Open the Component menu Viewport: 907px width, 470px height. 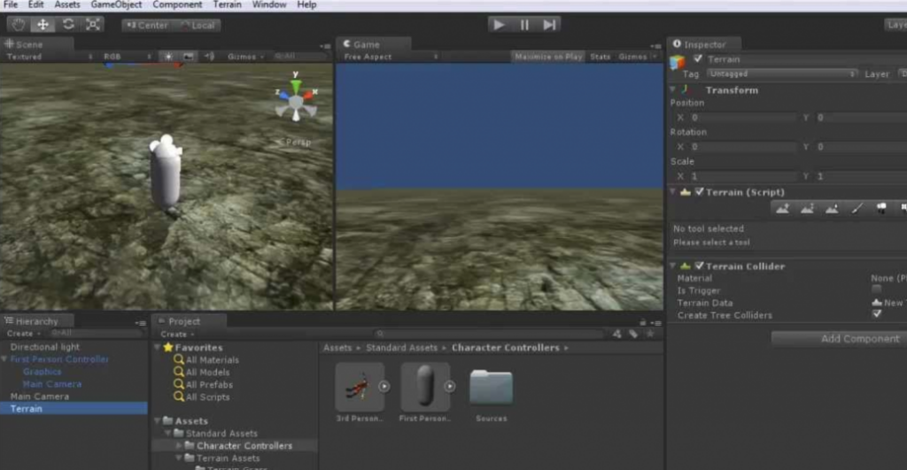(x=177, y=4)
